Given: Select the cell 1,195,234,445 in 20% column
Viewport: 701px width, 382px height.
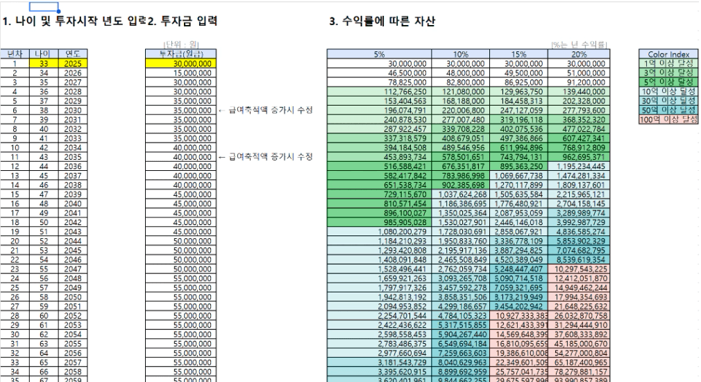Looking at the screenshot, I should pos(579,167).
